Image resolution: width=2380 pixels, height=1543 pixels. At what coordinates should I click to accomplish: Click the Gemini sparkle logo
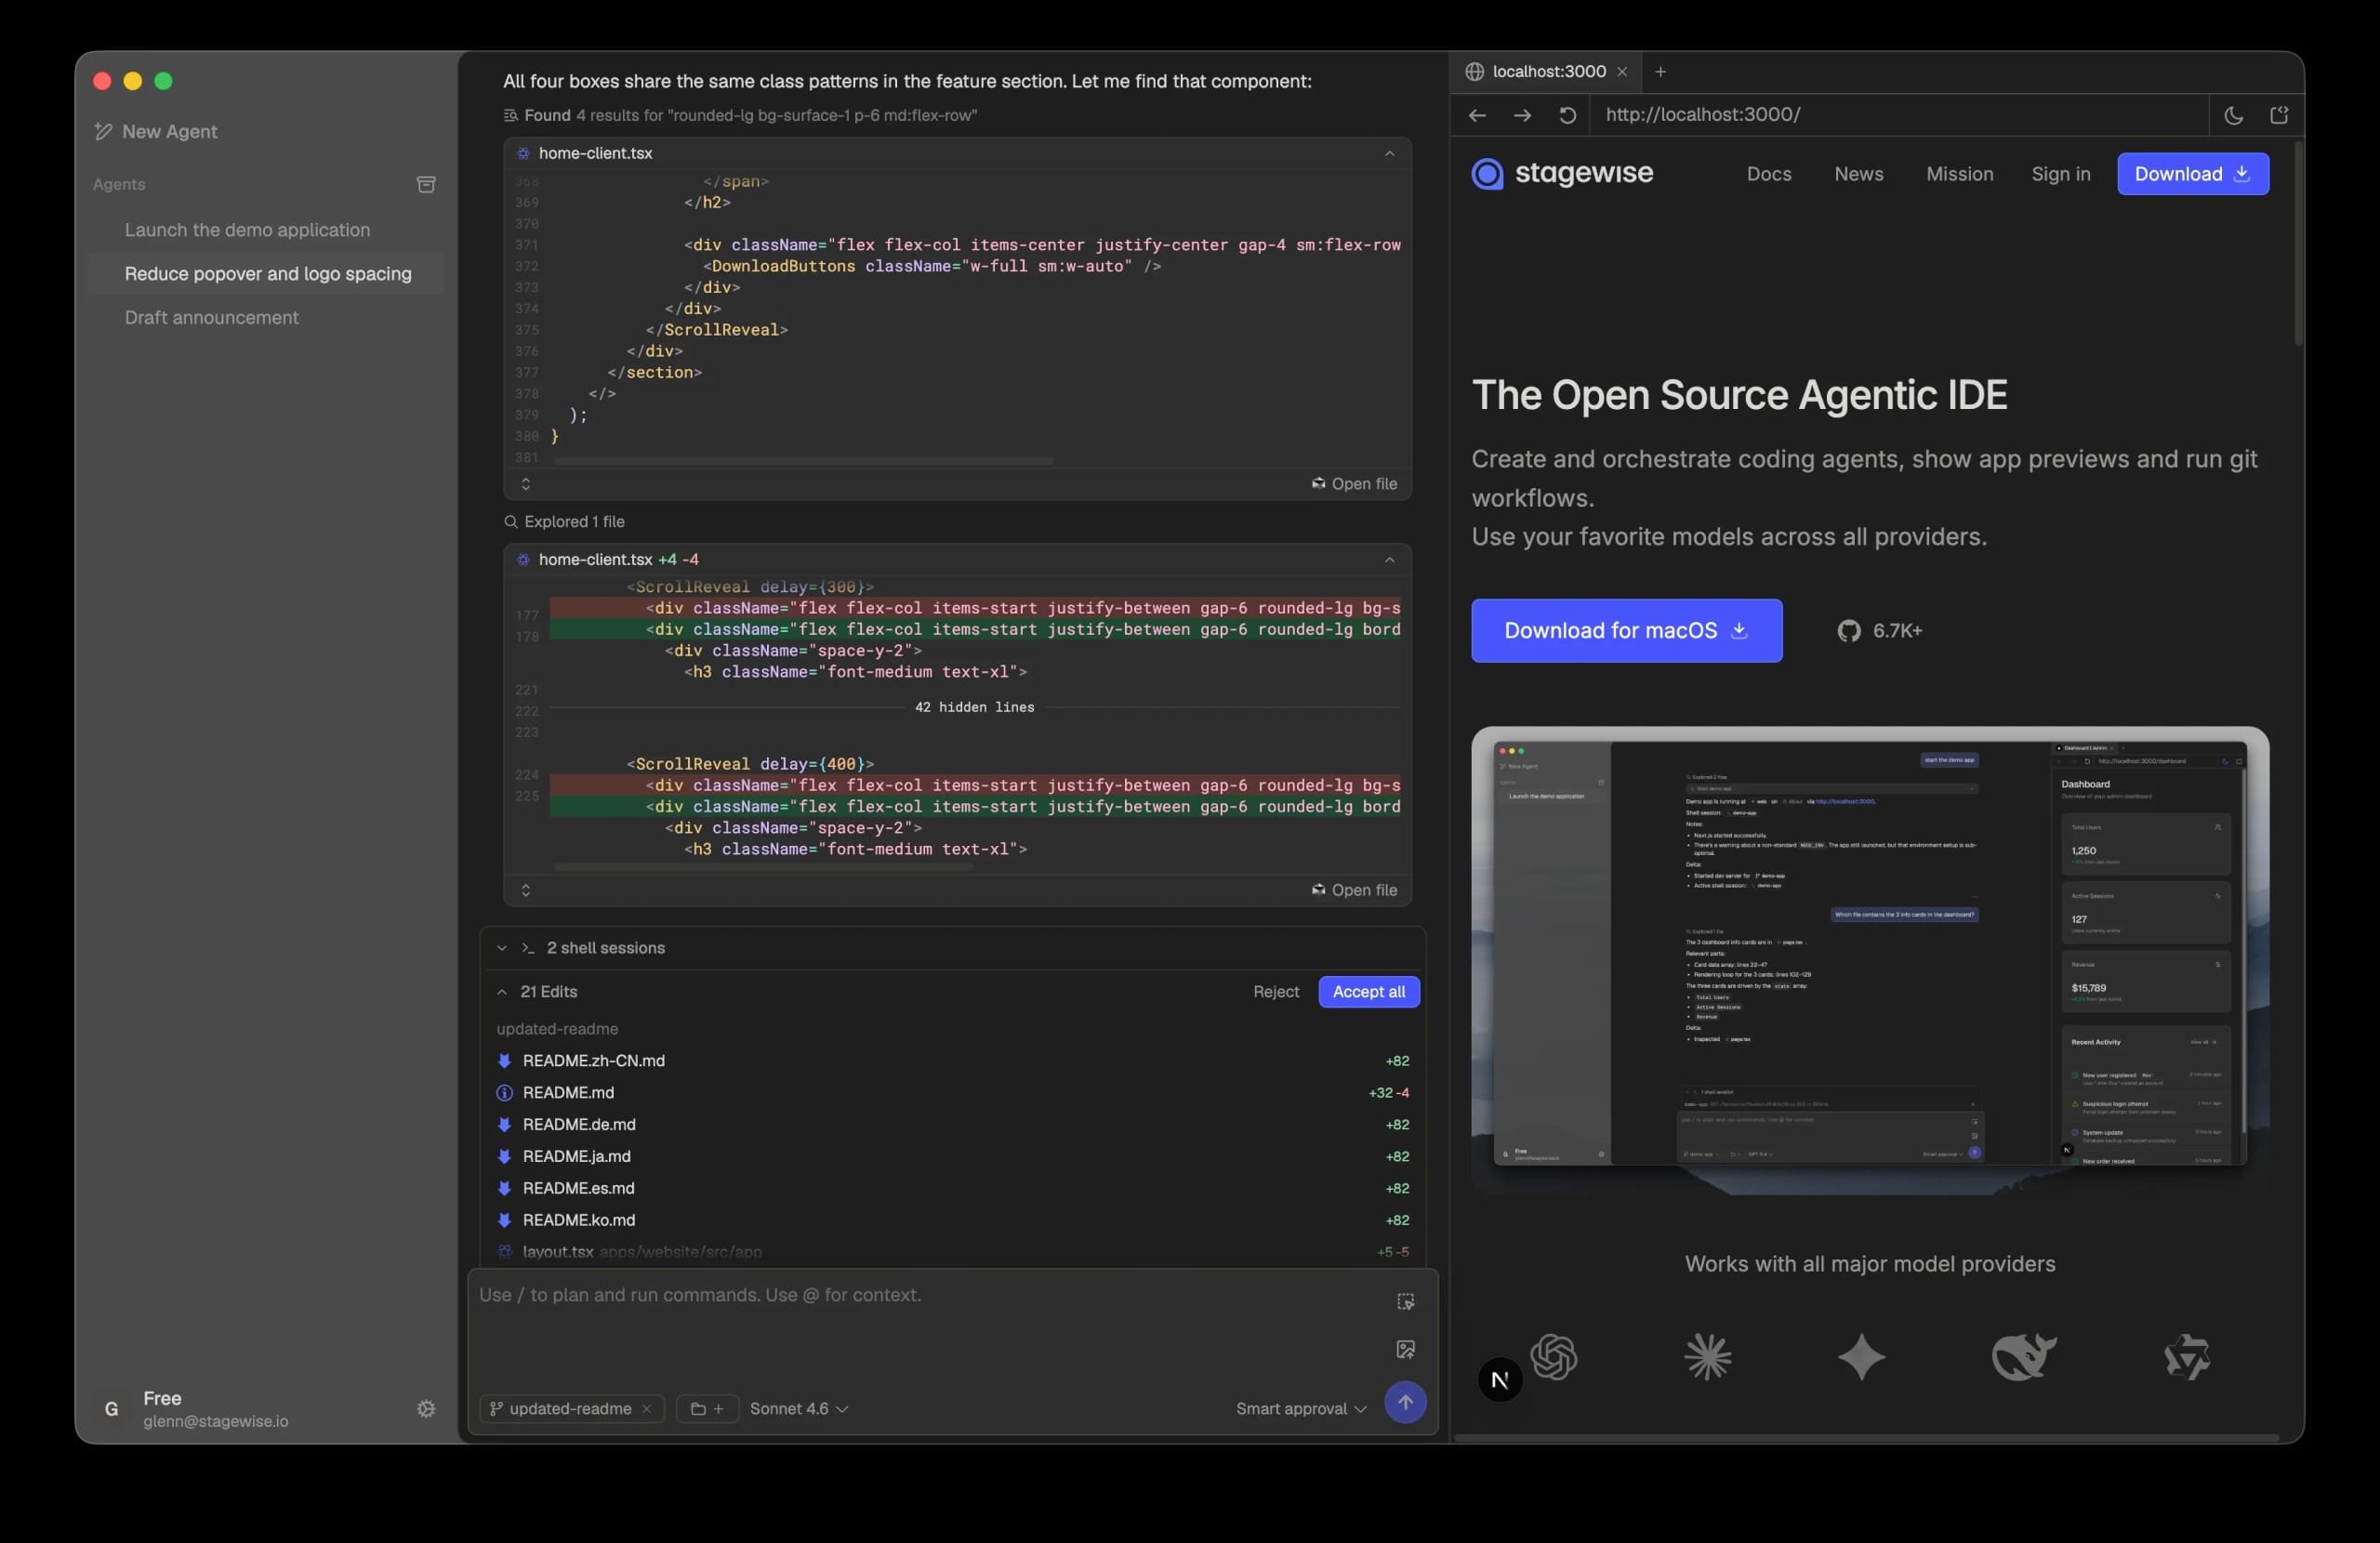click(x=1861, y=1357)
